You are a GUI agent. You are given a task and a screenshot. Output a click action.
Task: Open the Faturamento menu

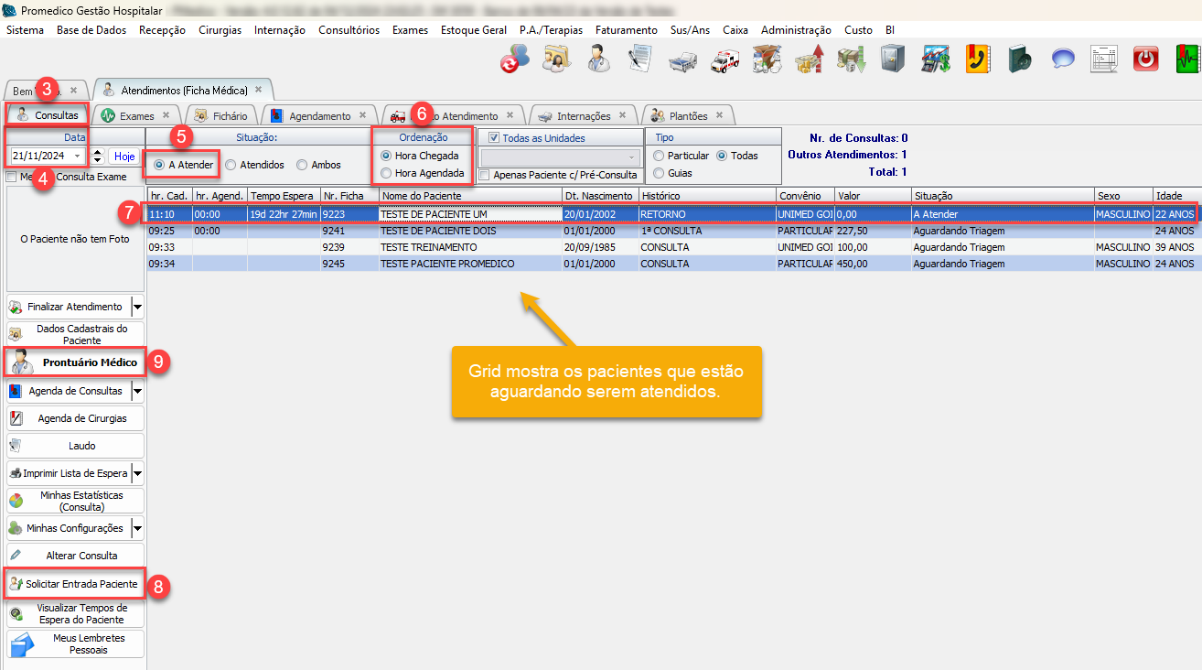click(x=626, y=30)
